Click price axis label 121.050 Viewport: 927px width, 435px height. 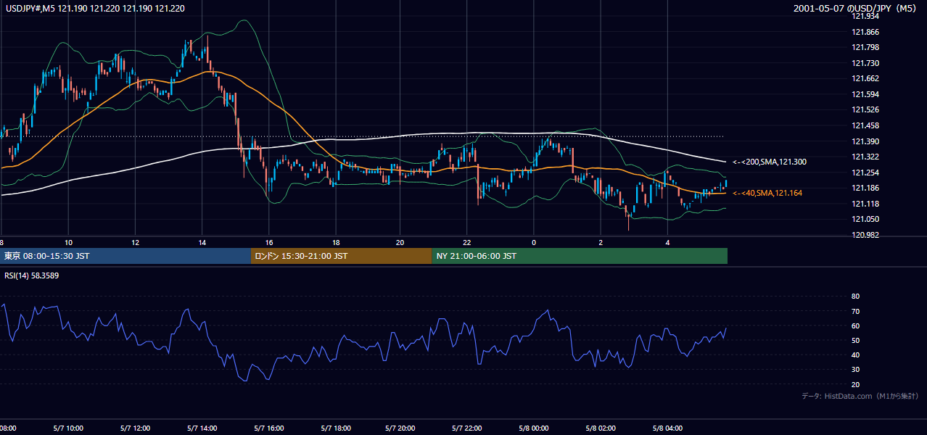click(864, 220)
